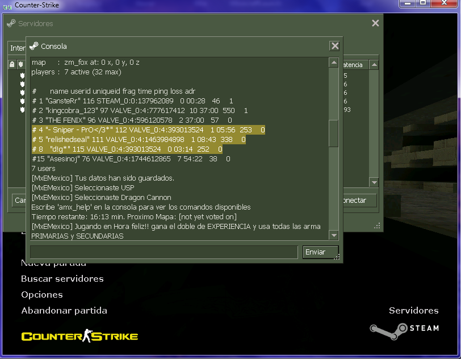Image resolution: width=461 pixels, height=359 pixels.
Task: Select the shield icon in the latency 5 row
Action: tap(22, 76)
